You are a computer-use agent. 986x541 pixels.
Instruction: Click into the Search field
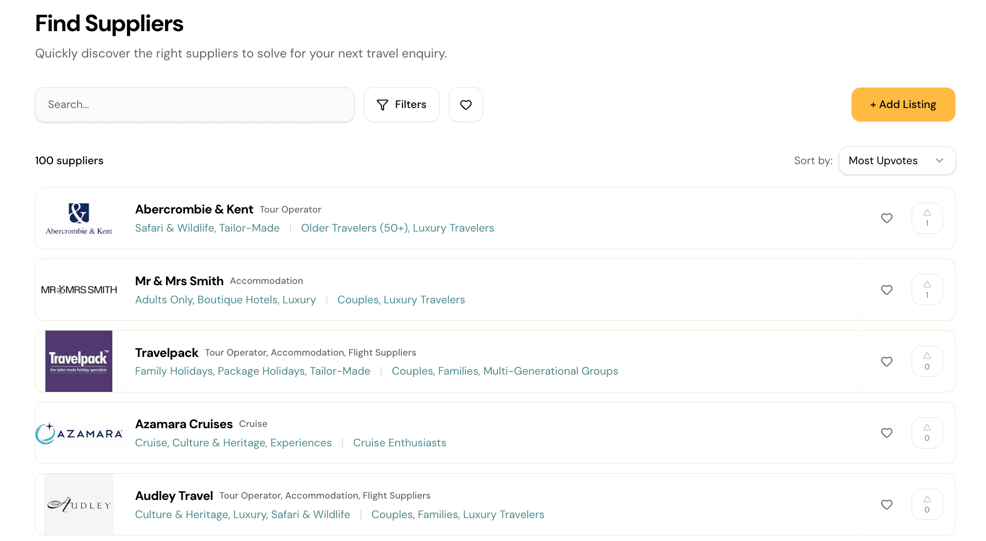pyautogui.click(x=194, y=105)
